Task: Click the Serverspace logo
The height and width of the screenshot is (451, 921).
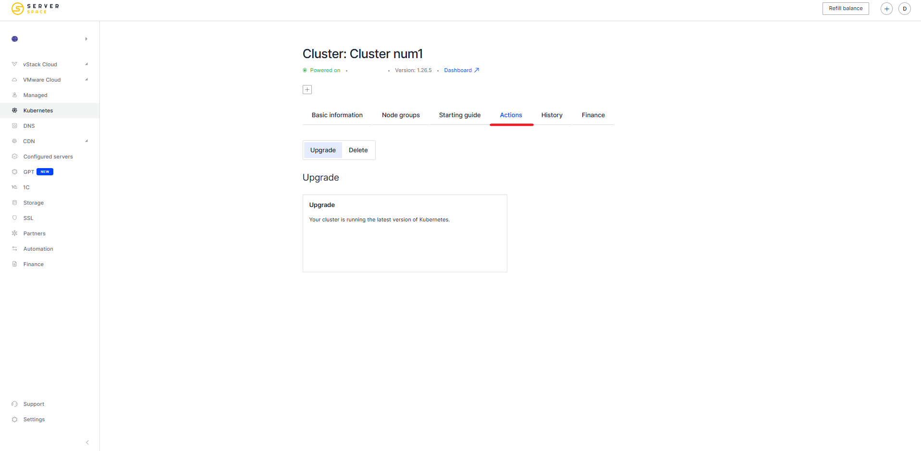Action: point(35,9)
